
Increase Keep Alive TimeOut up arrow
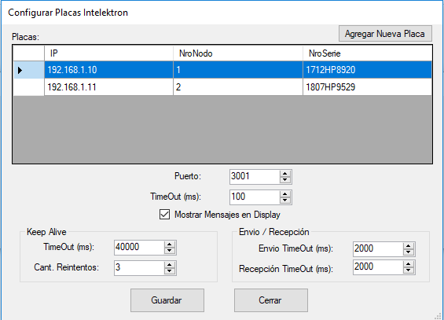[x=170, y=245]
